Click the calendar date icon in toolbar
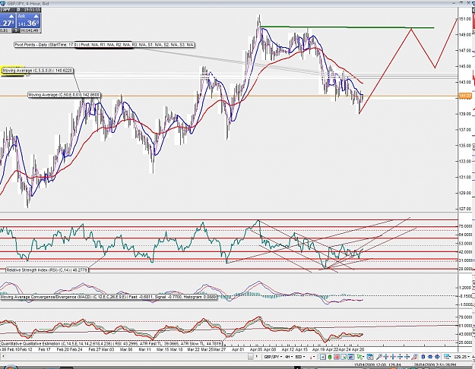The height and width of the screenshot is (369, 475). point(370,357)
